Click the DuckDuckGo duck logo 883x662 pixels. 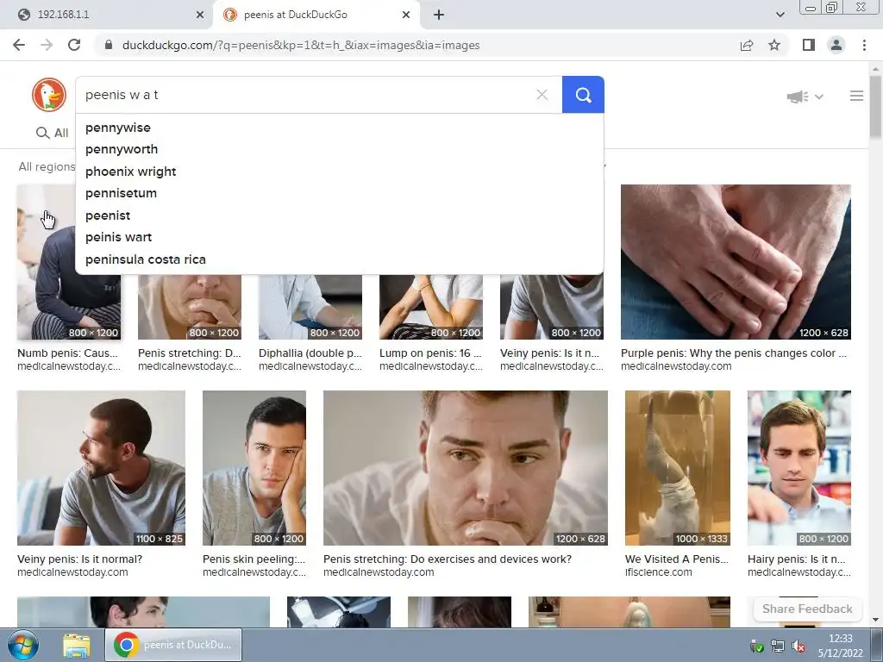49,95
